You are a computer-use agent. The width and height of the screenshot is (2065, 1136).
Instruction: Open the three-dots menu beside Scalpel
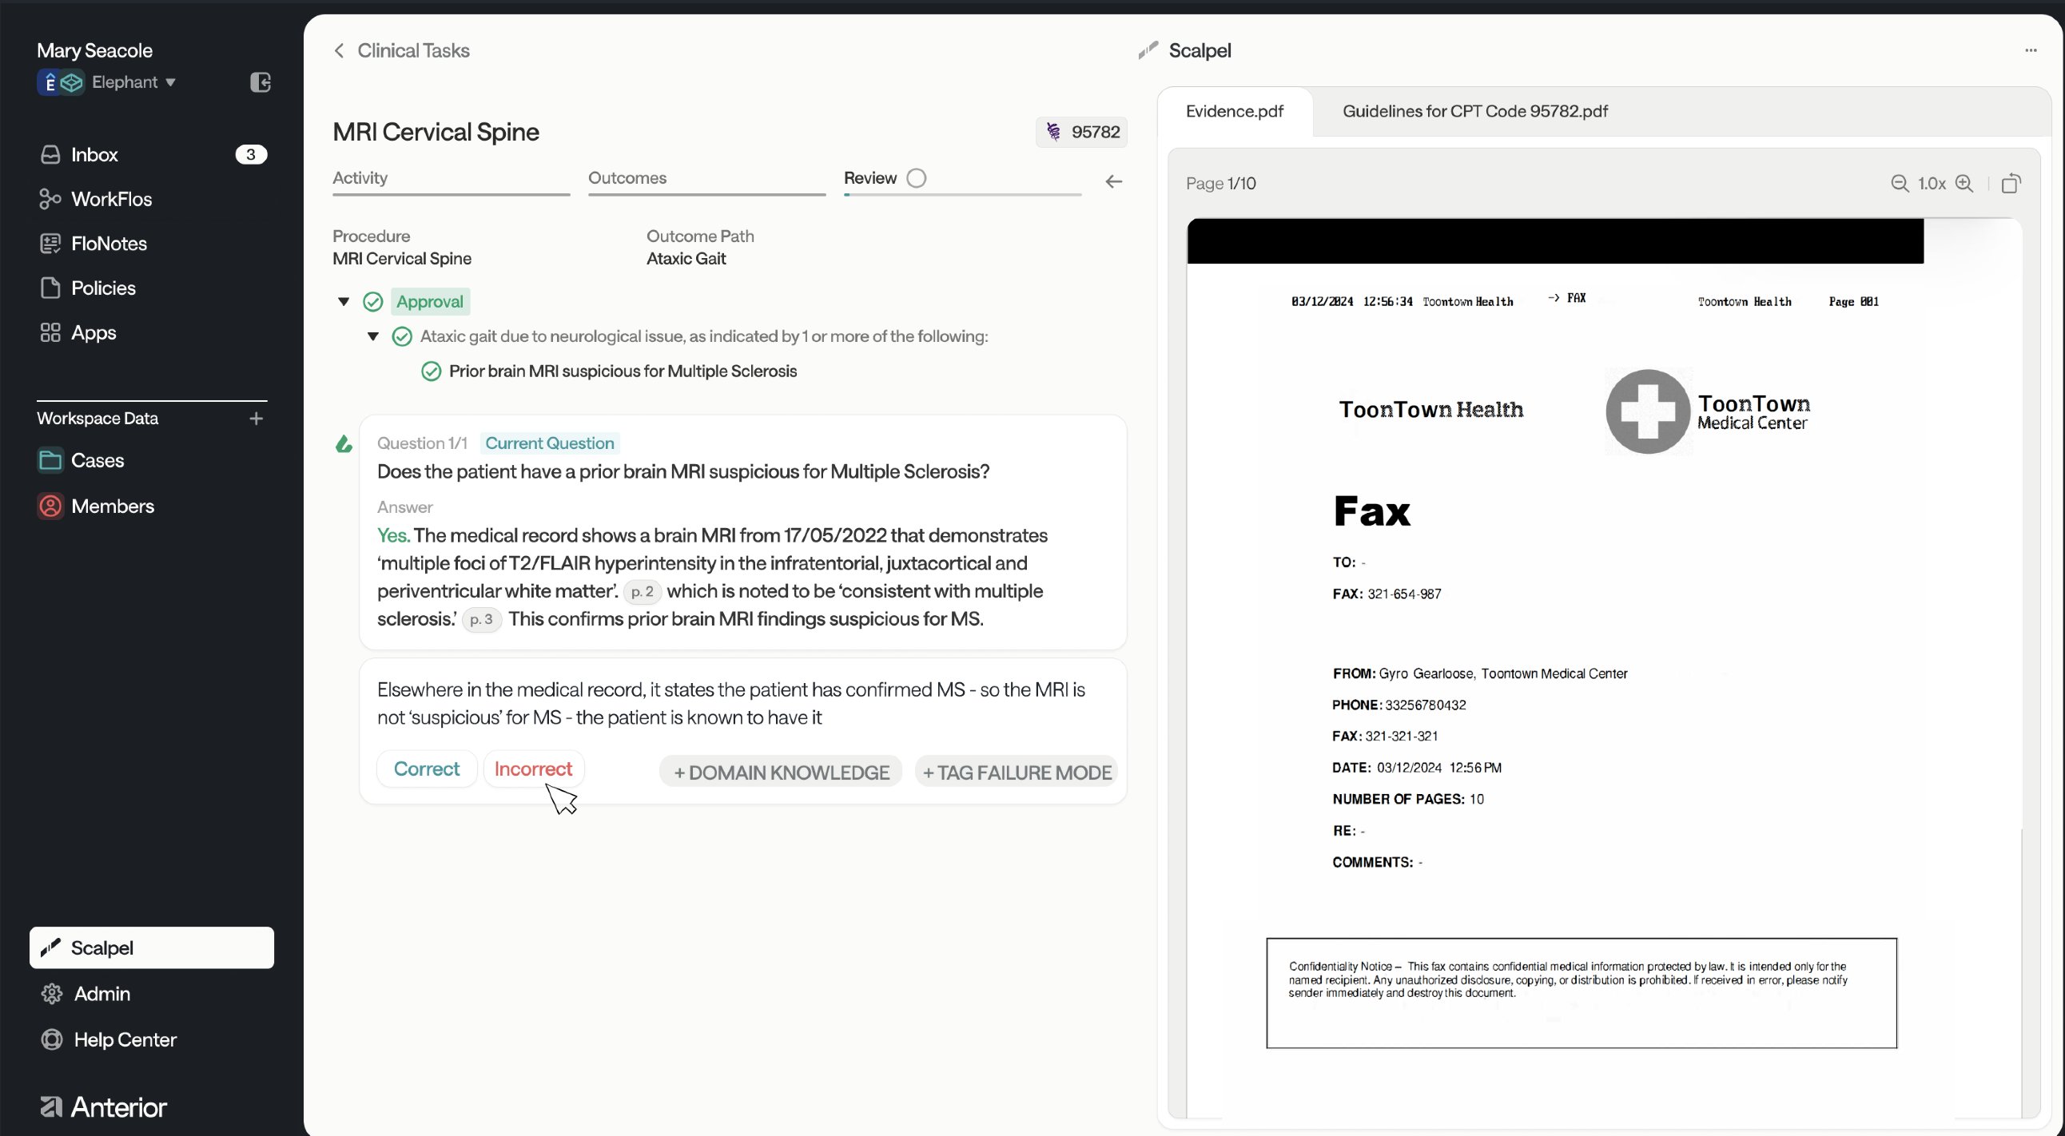2031,50
